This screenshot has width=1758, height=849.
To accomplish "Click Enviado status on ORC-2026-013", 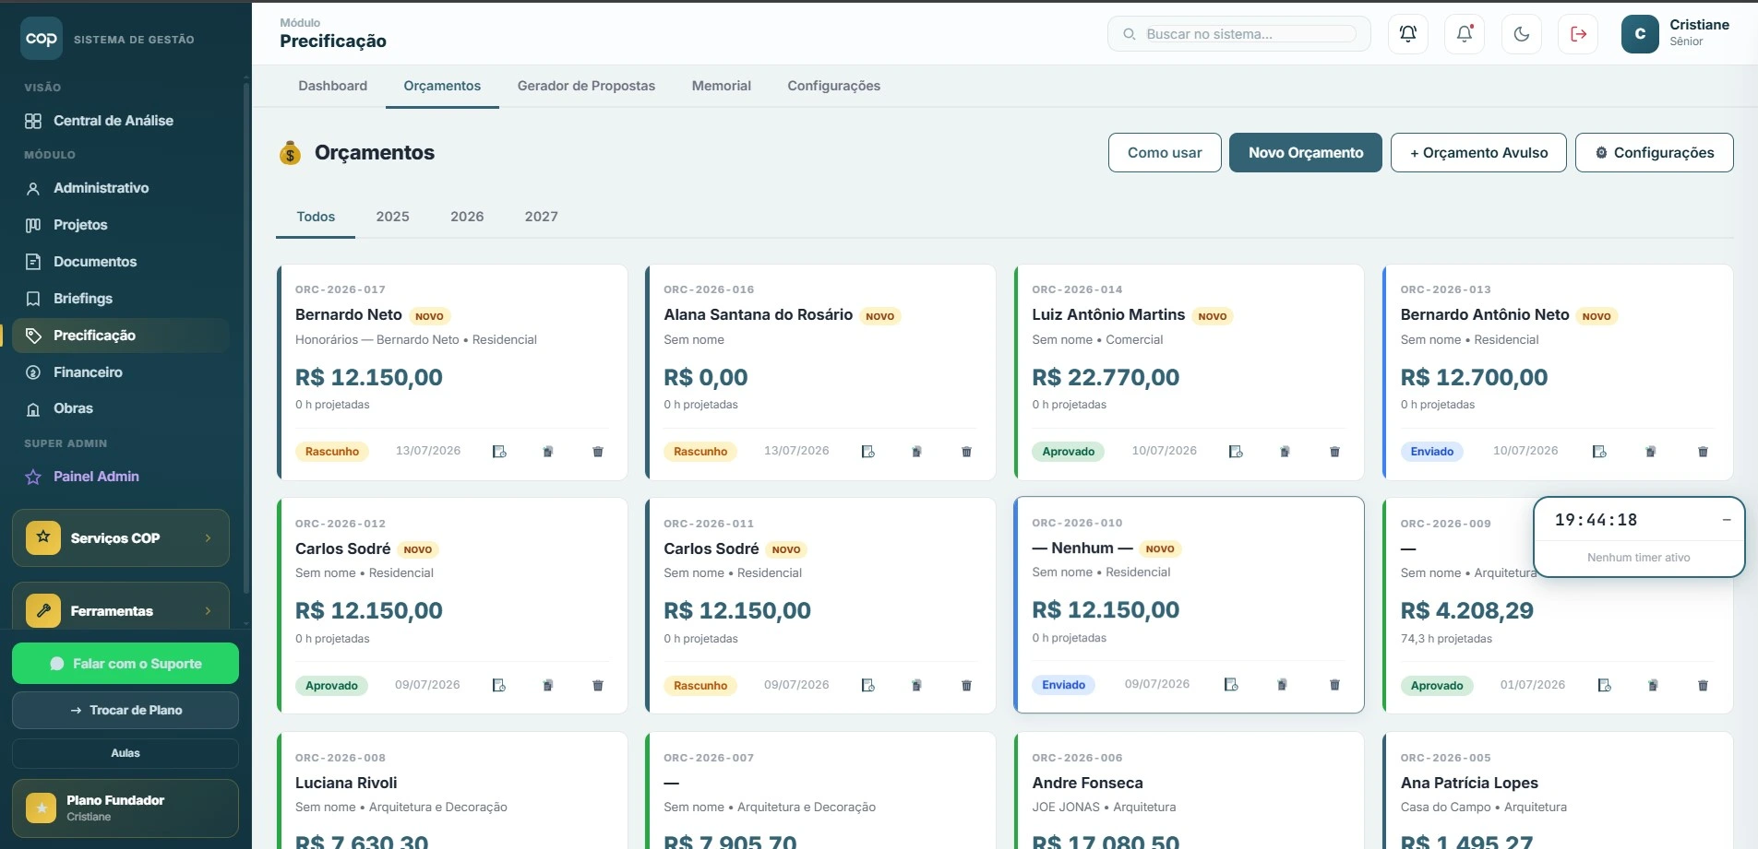I will point(1431,452).
